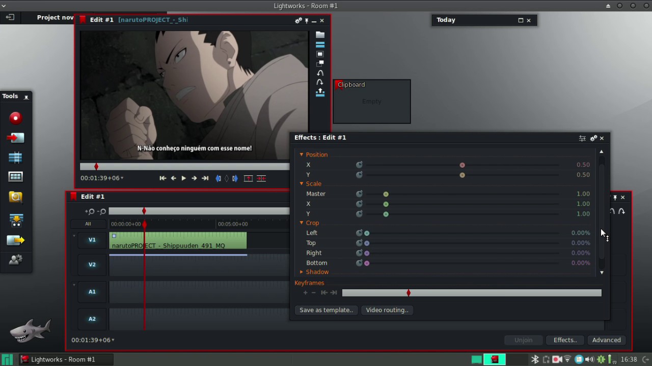
Task: Toggle keyframing for Crop Right
Action: 359,253
